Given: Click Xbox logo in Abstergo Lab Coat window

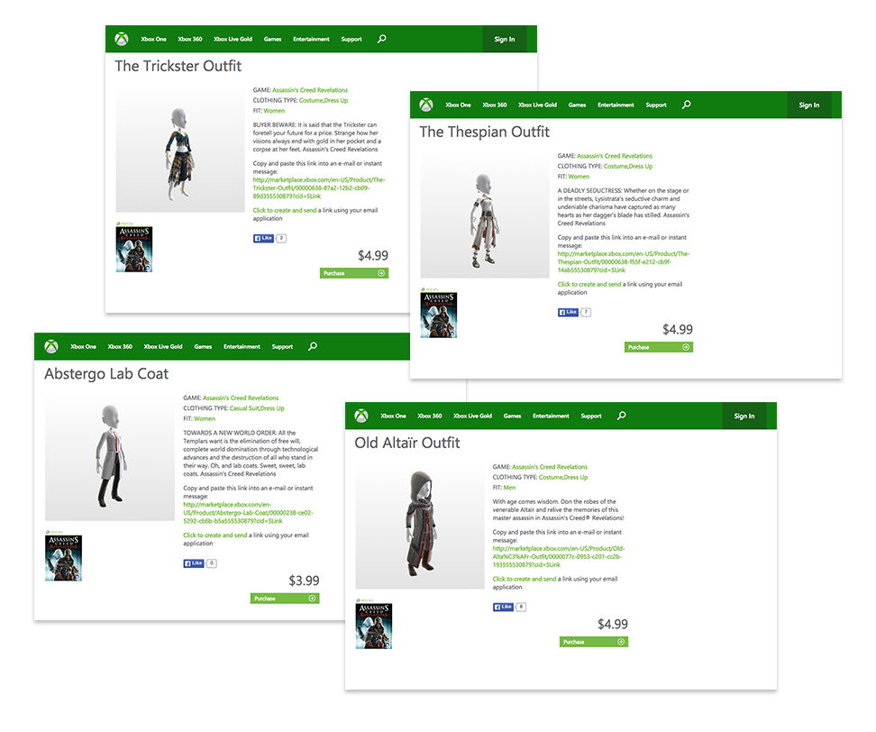Looking at the screenshot, I should coord(51,346).
